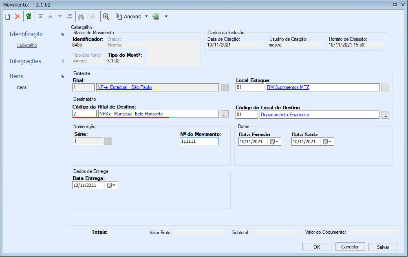
Task: Click the Série input field
Action: [x=88, y=141]
